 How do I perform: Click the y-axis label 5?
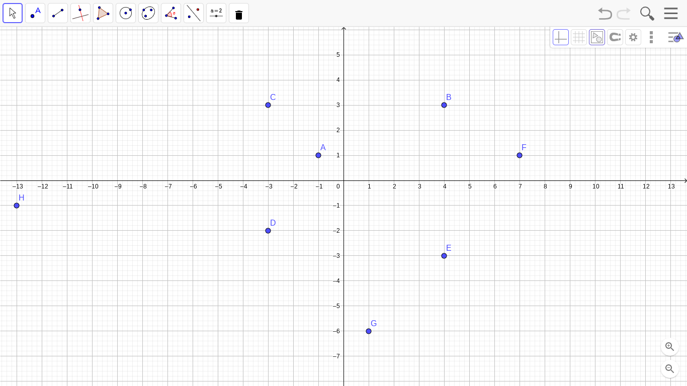(x=338, y=55)
